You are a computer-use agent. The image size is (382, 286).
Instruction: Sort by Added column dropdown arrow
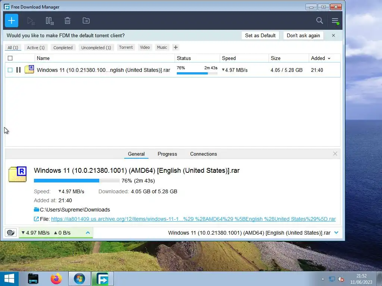coord(329,58)
